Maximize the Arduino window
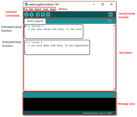Screen dimensions: 137x117 (x=103, y=4)
